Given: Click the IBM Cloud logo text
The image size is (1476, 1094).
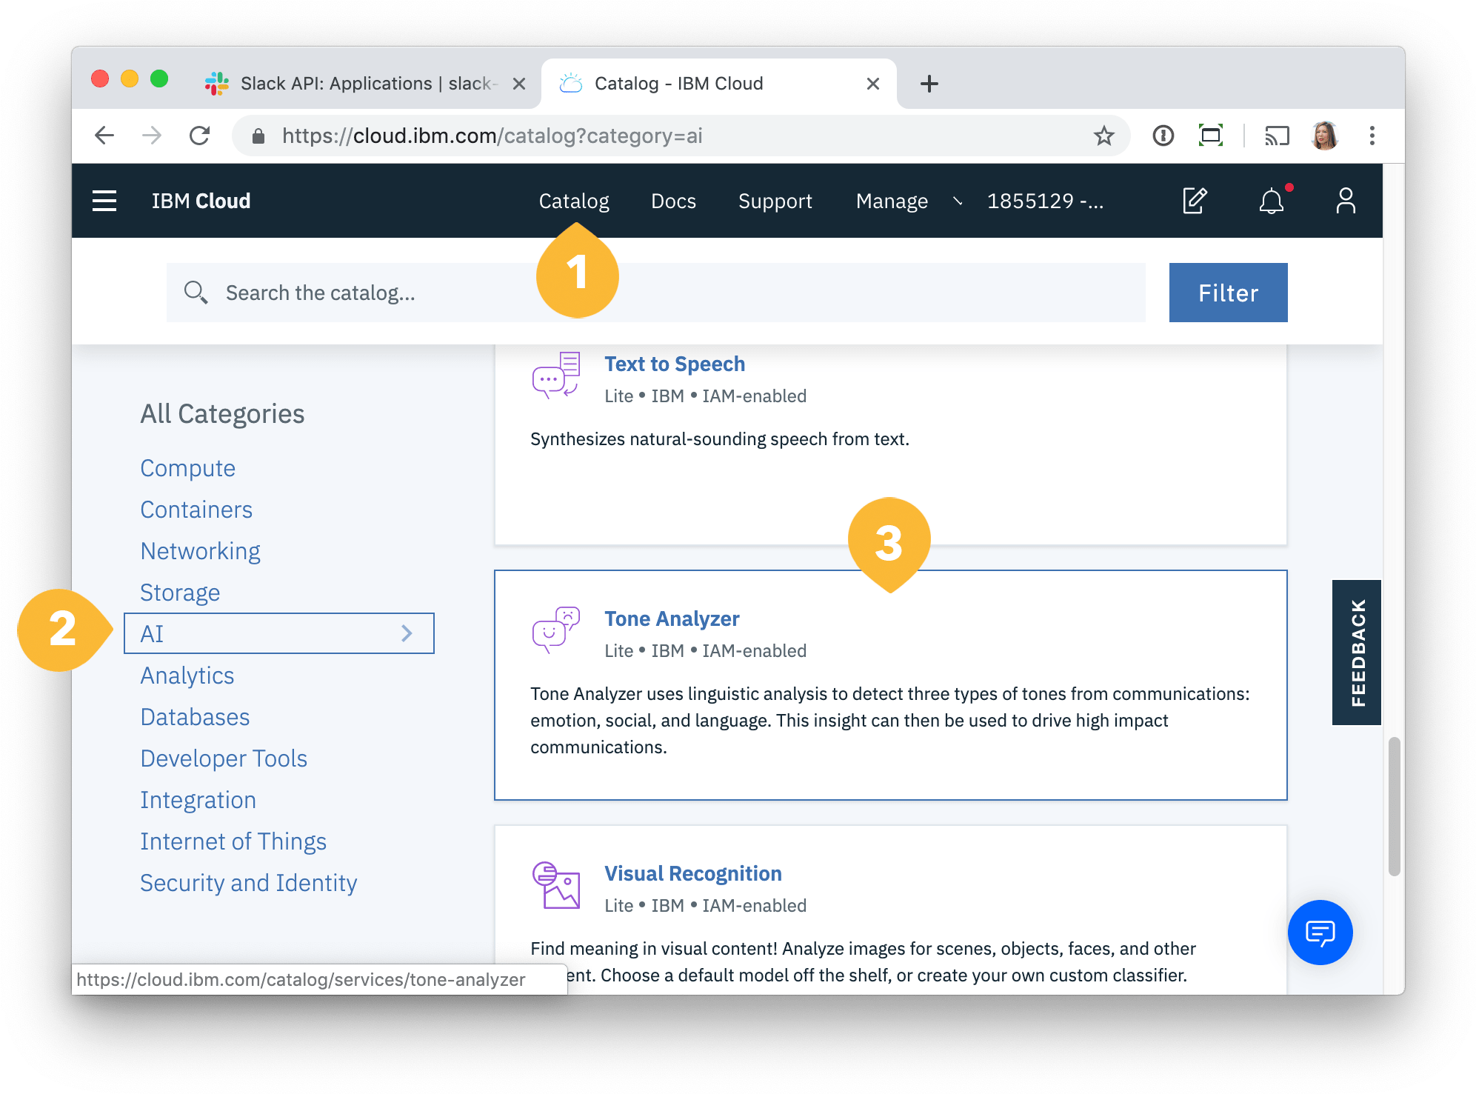Looking at the screenshot, I should [201, 201].
